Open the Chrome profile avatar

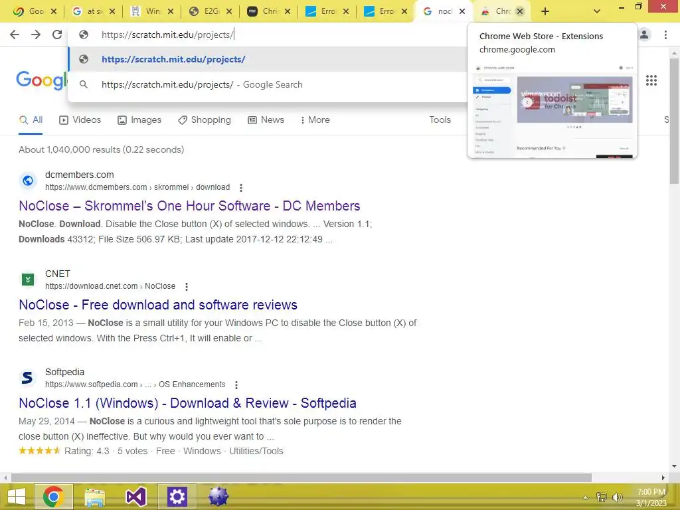click(644, 35)
